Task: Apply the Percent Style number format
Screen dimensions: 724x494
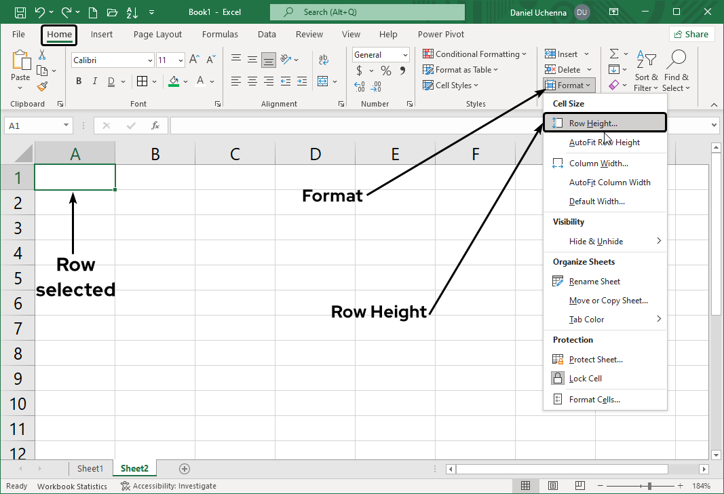Action: point(385,70)
